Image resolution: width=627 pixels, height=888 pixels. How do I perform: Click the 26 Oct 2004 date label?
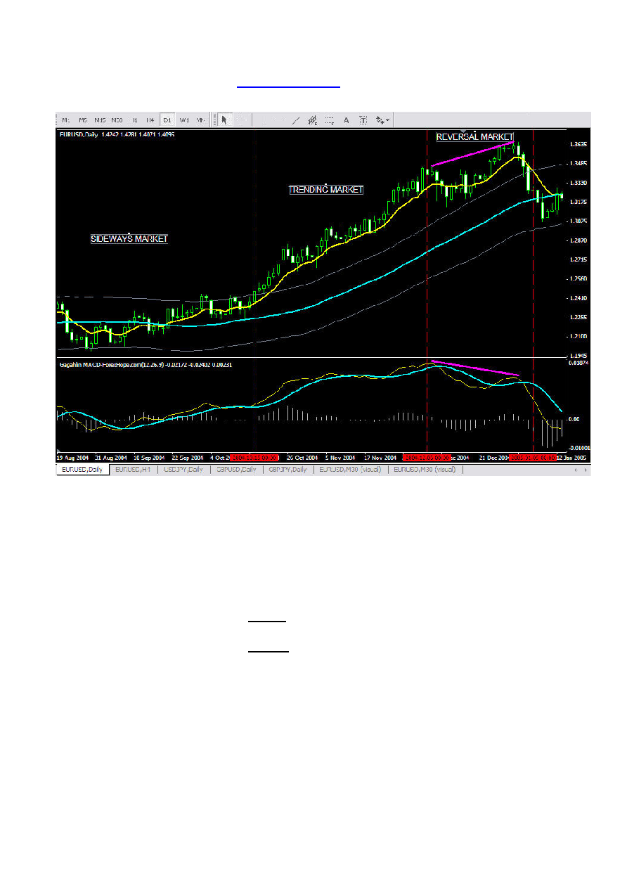[302, 457]
